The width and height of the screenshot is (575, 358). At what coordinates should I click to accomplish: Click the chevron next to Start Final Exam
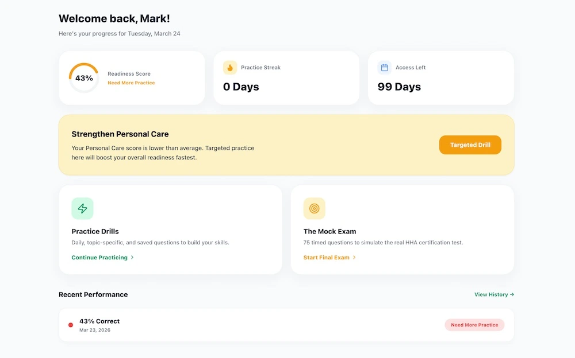[x=354, y=258]
